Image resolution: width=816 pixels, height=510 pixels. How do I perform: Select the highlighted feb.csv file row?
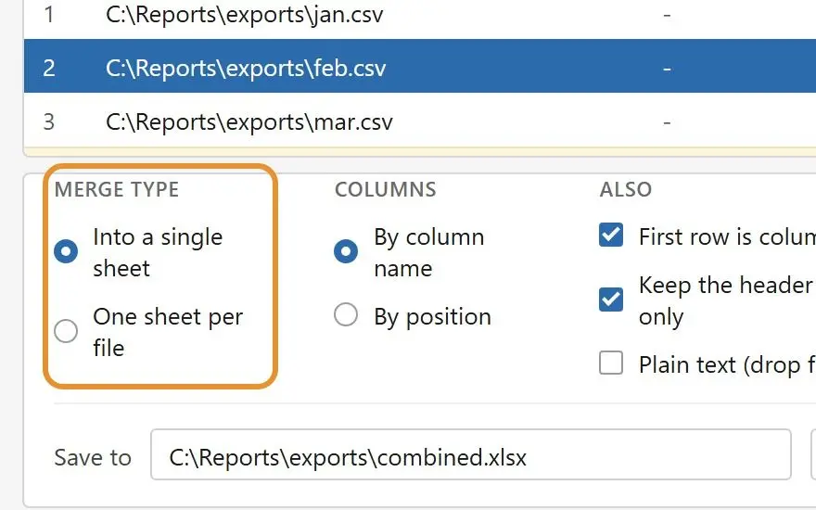420,66
